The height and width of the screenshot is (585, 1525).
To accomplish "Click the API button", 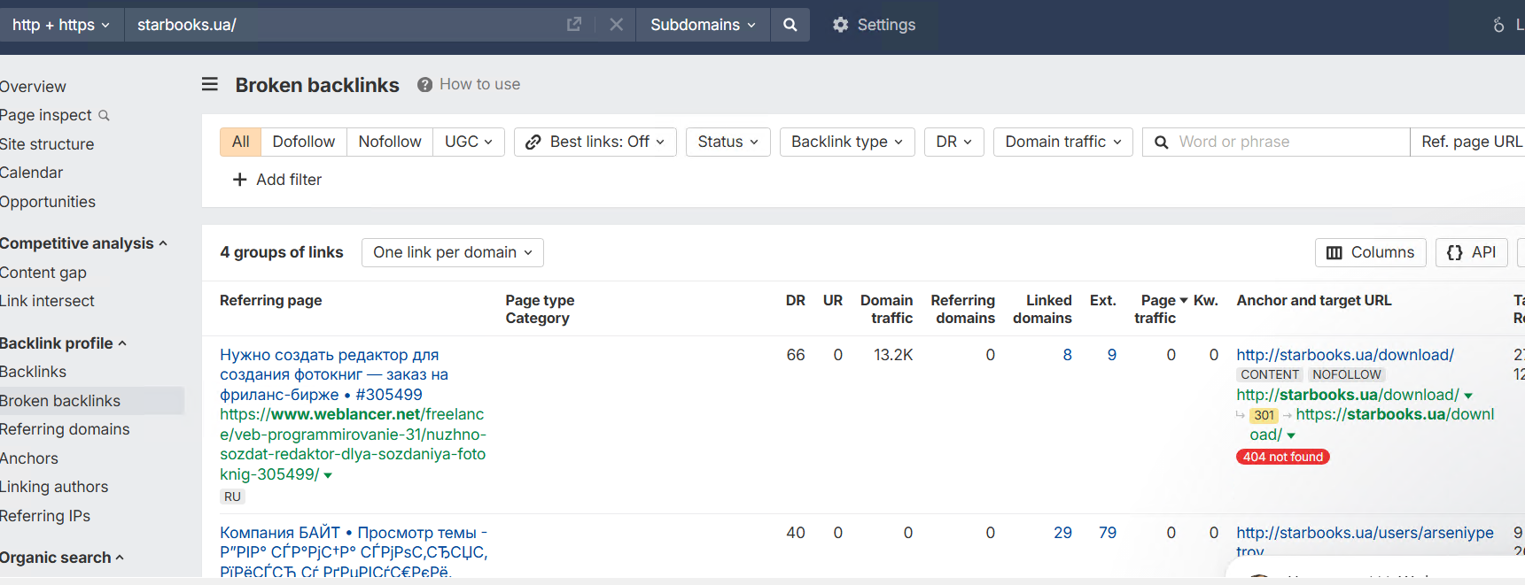I will click(1471, 252).
